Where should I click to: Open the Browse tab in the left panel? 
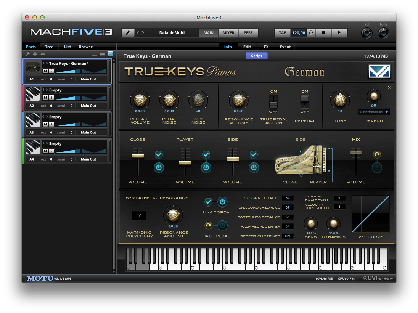[85, 47]
